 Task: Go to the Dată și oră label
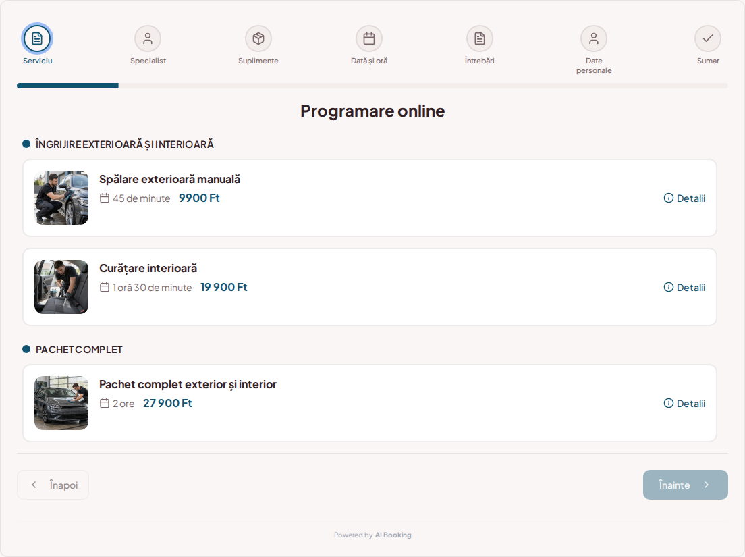pos(369,61)
